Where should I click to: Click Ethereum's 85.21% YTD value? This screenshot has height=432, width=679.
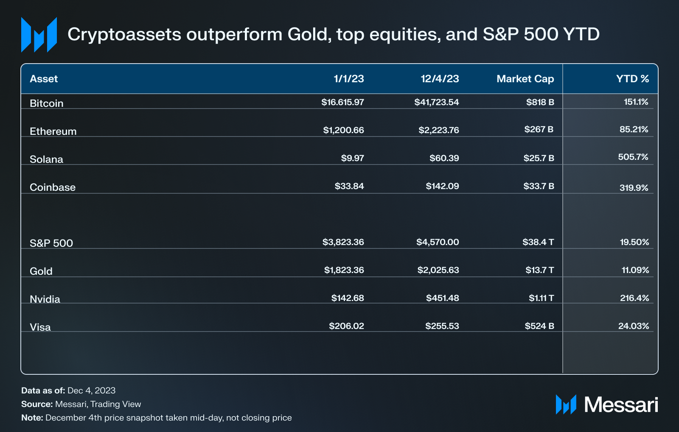point(634,129)
